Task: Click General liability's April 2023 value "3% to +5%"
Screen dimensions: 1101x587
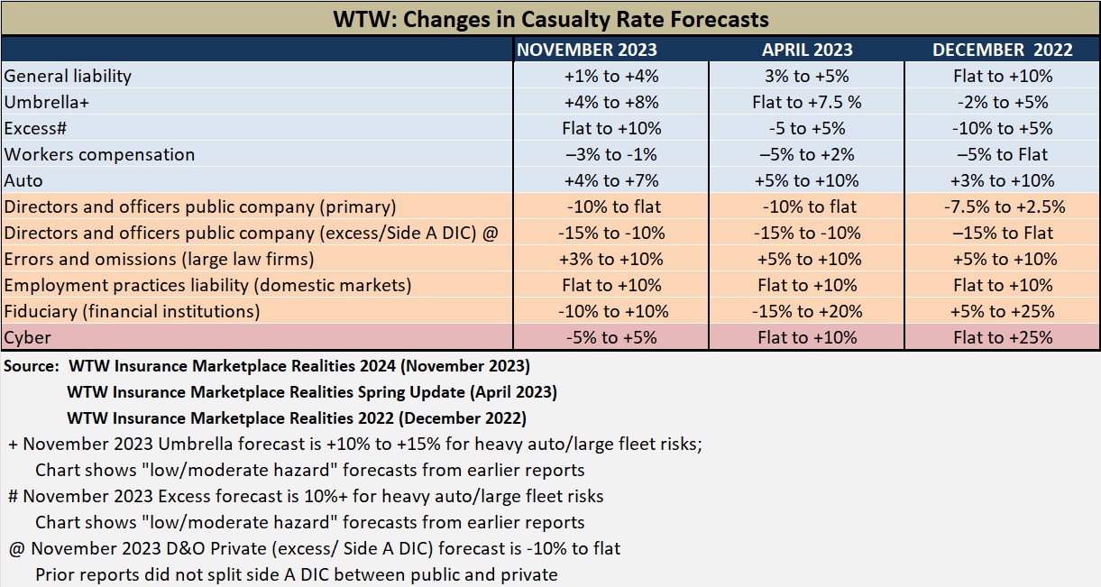Action: point(807,76)
